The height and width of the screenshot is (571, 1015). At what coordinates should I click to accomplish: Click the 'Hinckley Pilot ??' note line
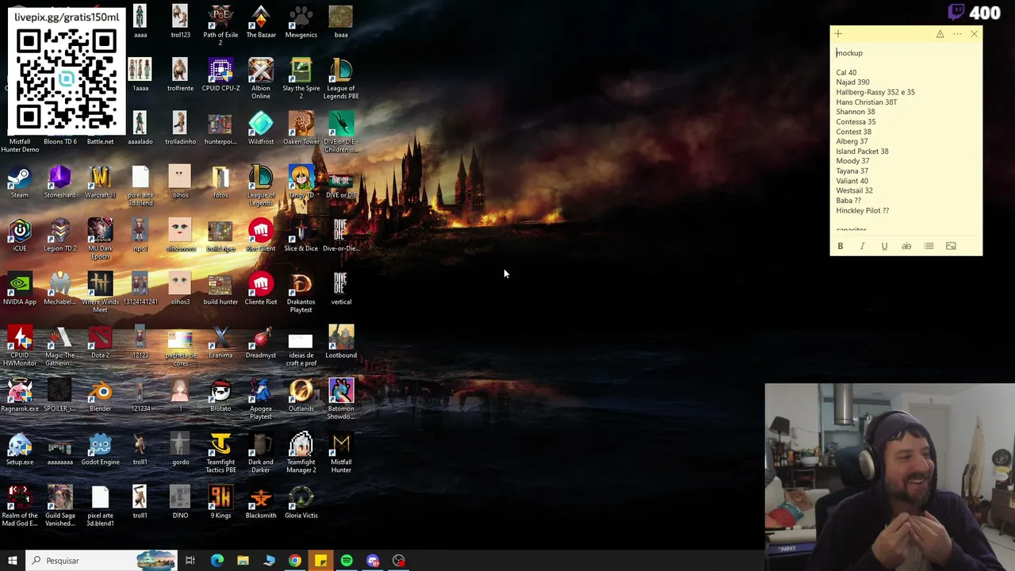point(863,211)
